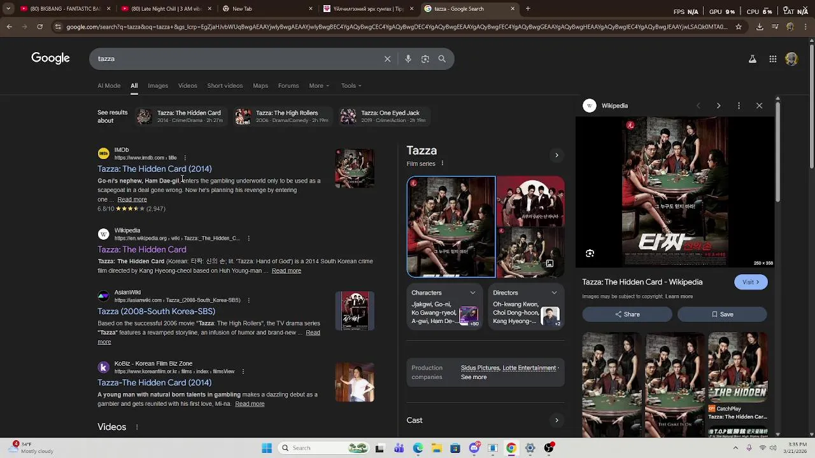
Task: Open options for AsianWiki result
Action: click(248, 300)
